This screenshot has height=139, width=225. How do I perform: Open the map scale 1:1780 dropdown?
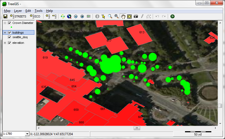(x=27, y=134)
